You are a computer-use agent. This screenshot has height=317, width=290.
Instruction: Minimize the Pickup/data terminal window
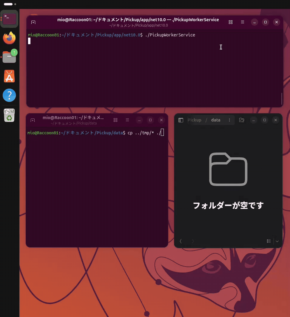pyautogui.click(x=139, y=120)
